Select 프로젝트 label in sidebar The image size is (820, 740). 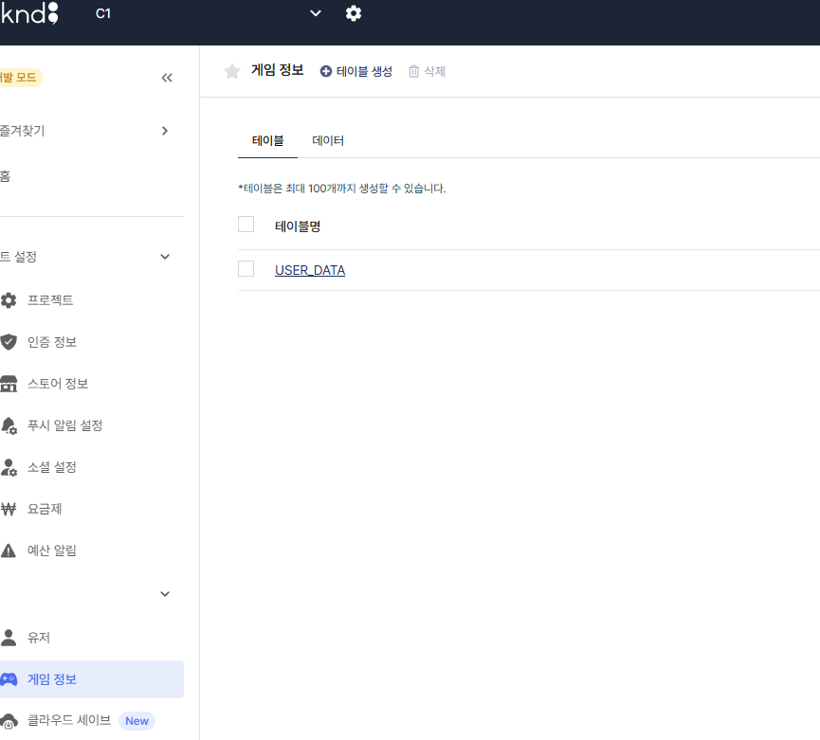point(50,300)
